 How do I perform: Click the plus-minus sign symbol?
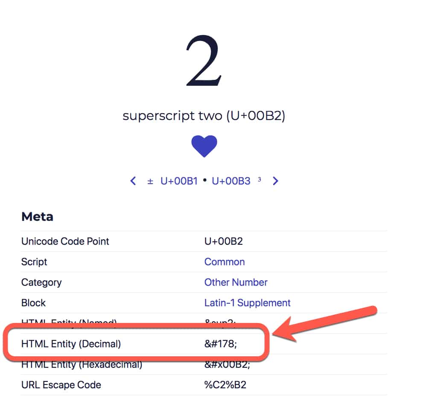[x=150, y=182]
